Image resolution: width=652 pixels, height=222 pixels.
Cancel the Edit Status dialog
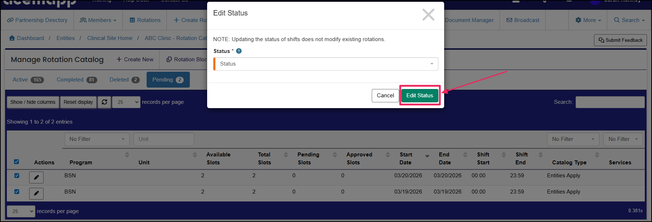click(385, 96)
